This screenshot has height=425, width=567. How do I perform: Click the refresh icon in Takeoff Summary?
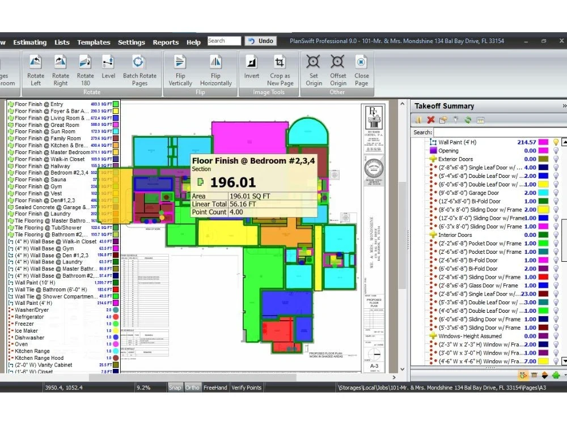pos(468,120)
